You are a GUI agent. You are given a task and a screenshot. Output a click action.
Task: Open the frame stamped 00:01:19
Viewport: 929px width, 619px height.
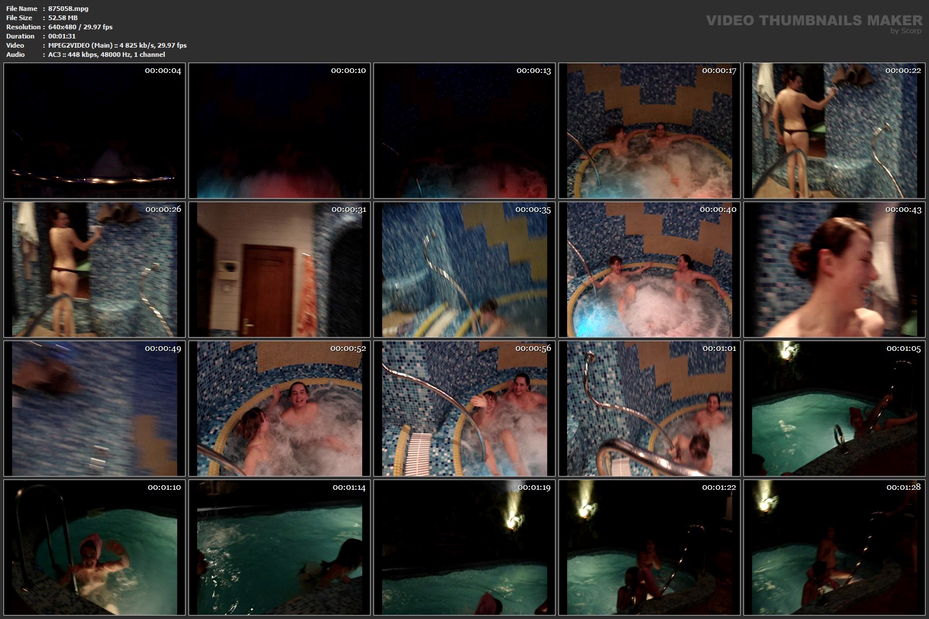pos(464,547)
